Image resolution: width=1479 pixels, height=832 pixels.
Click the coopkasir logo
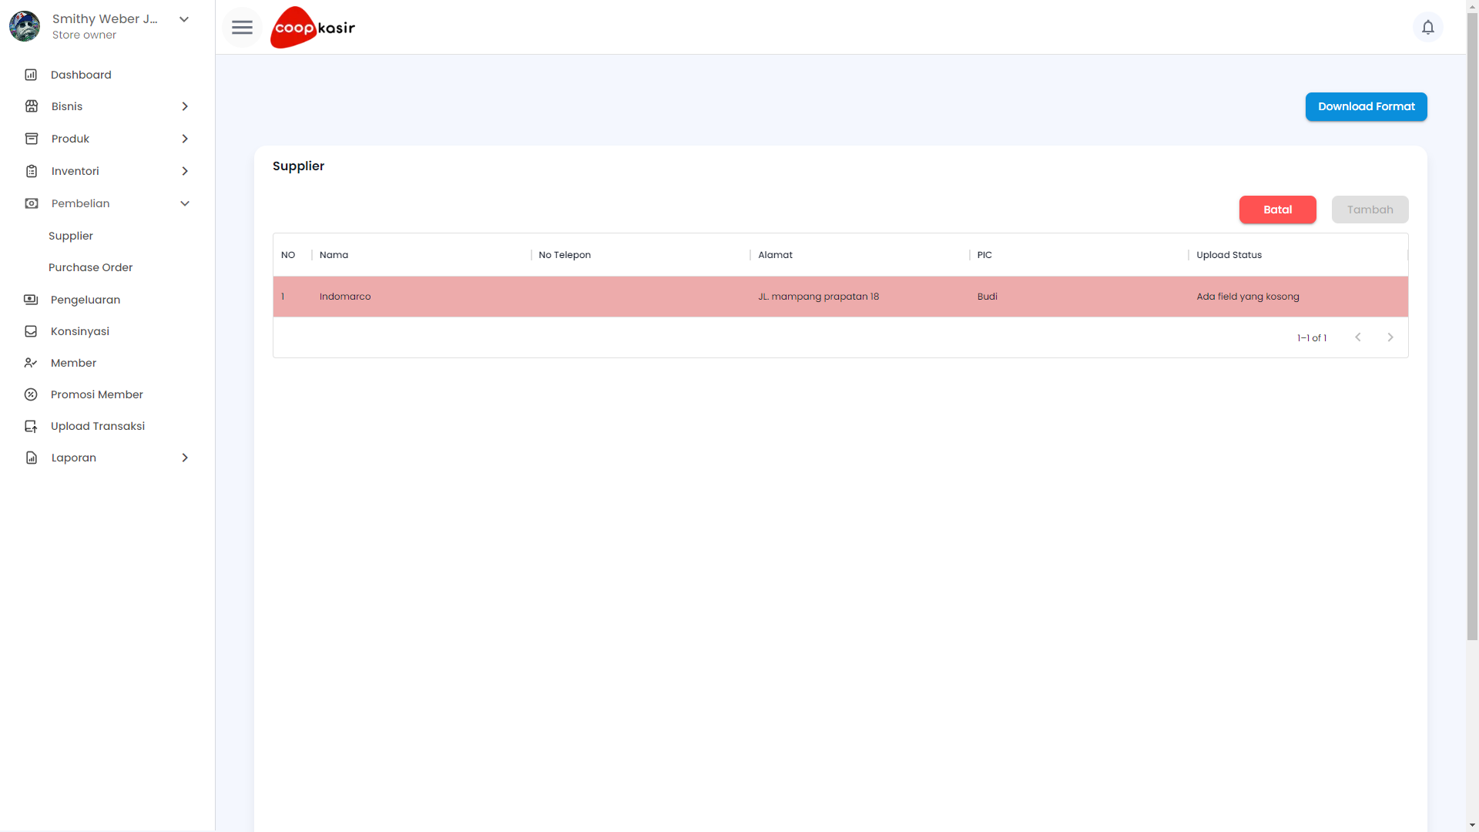point(312,27)
